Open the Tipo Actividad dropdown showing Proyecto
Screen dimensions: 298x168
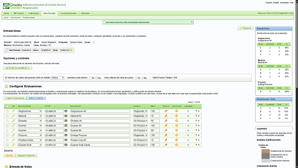(30, 135)
